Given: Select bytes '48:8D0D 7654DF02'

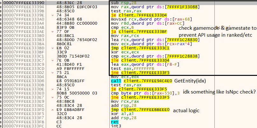Looking at the screenshot, I should pos(77,40).
